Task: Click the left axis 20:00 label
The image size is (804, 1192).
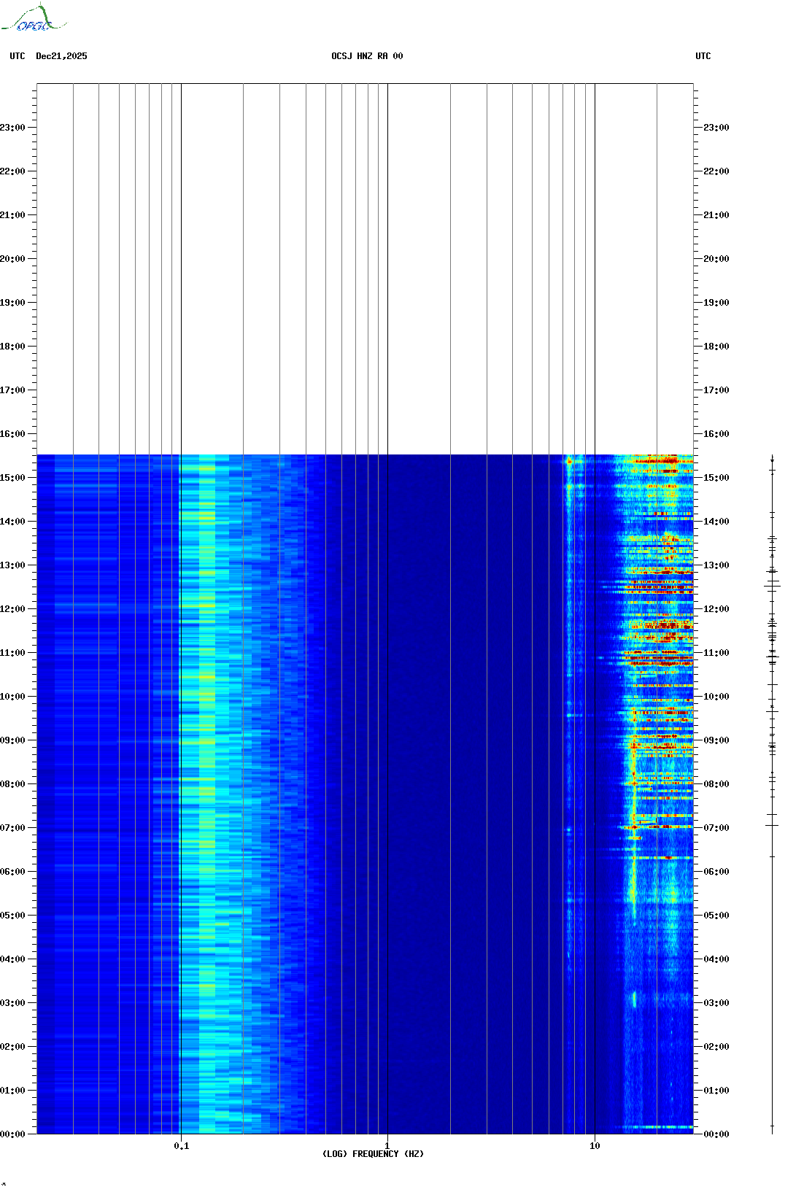Action: [12, 259]
